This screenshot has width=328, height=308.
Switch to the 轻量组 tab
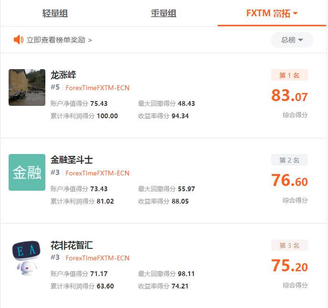pos(55,13)
